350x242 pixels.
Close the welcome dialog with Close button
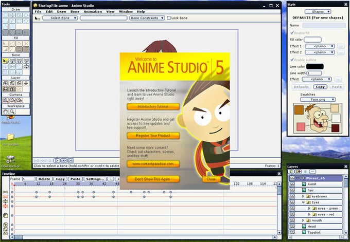click(211, 179)
